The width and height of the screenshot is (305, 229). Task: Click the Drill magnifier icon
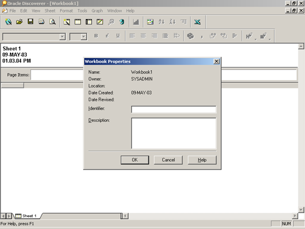pos(111,22)
